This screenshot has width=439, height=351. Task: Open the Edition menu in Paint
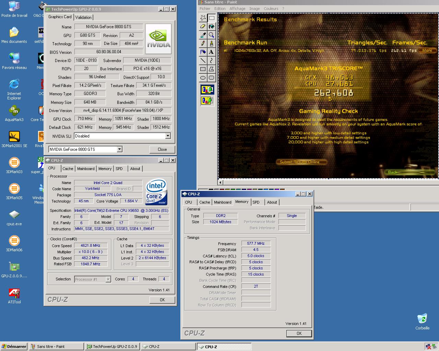(x=220, y=9)
